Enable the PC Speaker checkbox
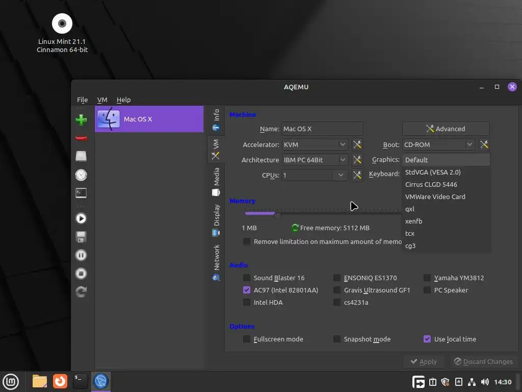 (427, 290)
